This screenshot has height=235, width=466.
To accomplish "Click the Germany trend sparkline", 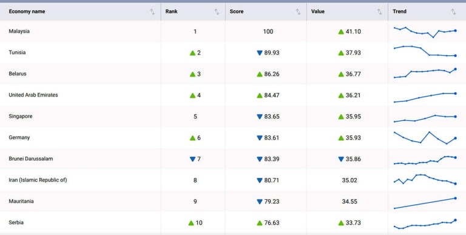I will (x=425, y=138).
